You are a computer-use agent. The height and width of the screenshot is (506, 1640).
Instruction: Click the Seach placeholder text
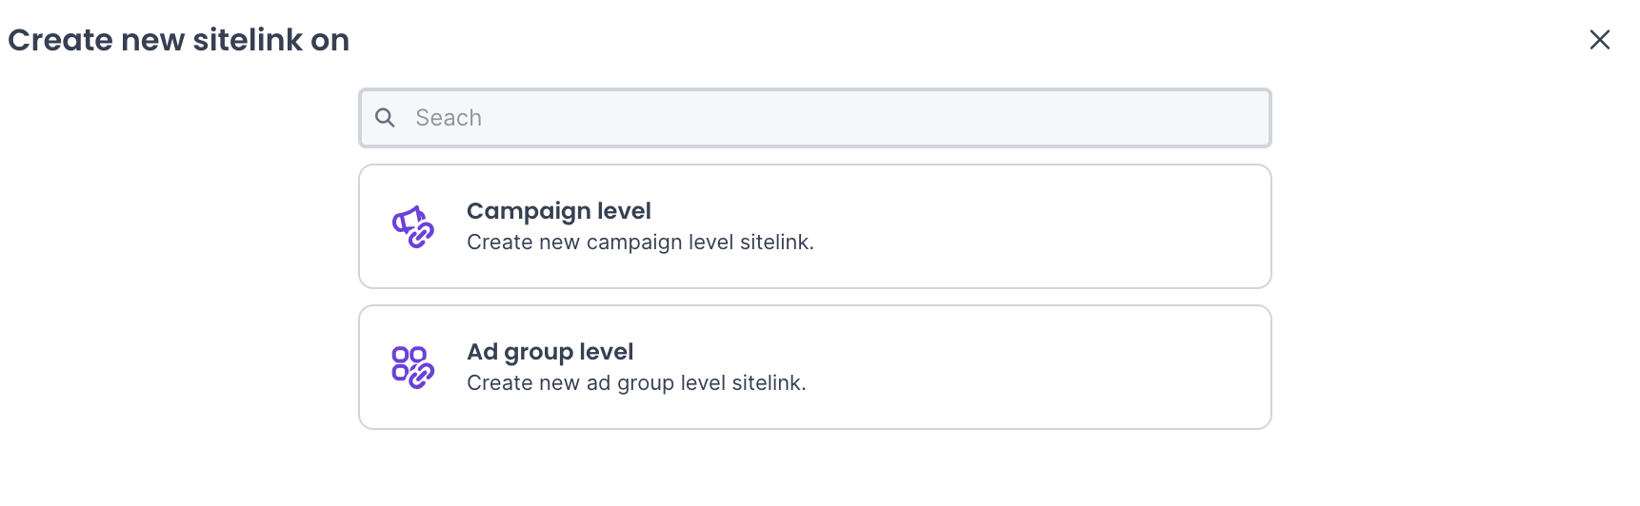(449, 118)
